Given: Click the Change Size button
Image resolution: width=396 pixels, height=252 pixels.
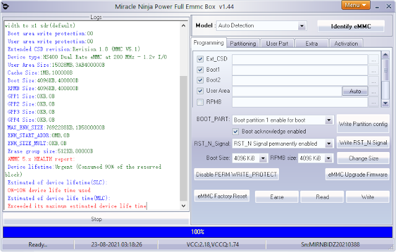Looking at the screenshot, I should tap(363, 158).
